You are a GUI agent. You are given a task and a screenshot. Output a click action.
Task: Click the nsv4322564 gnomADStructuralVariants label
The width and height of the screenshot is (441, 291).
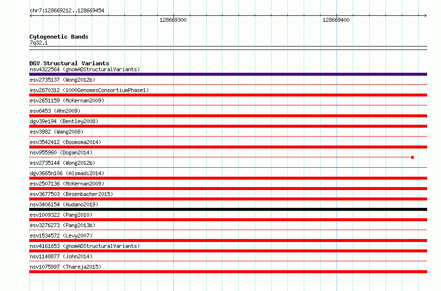[x=85, y=69]
